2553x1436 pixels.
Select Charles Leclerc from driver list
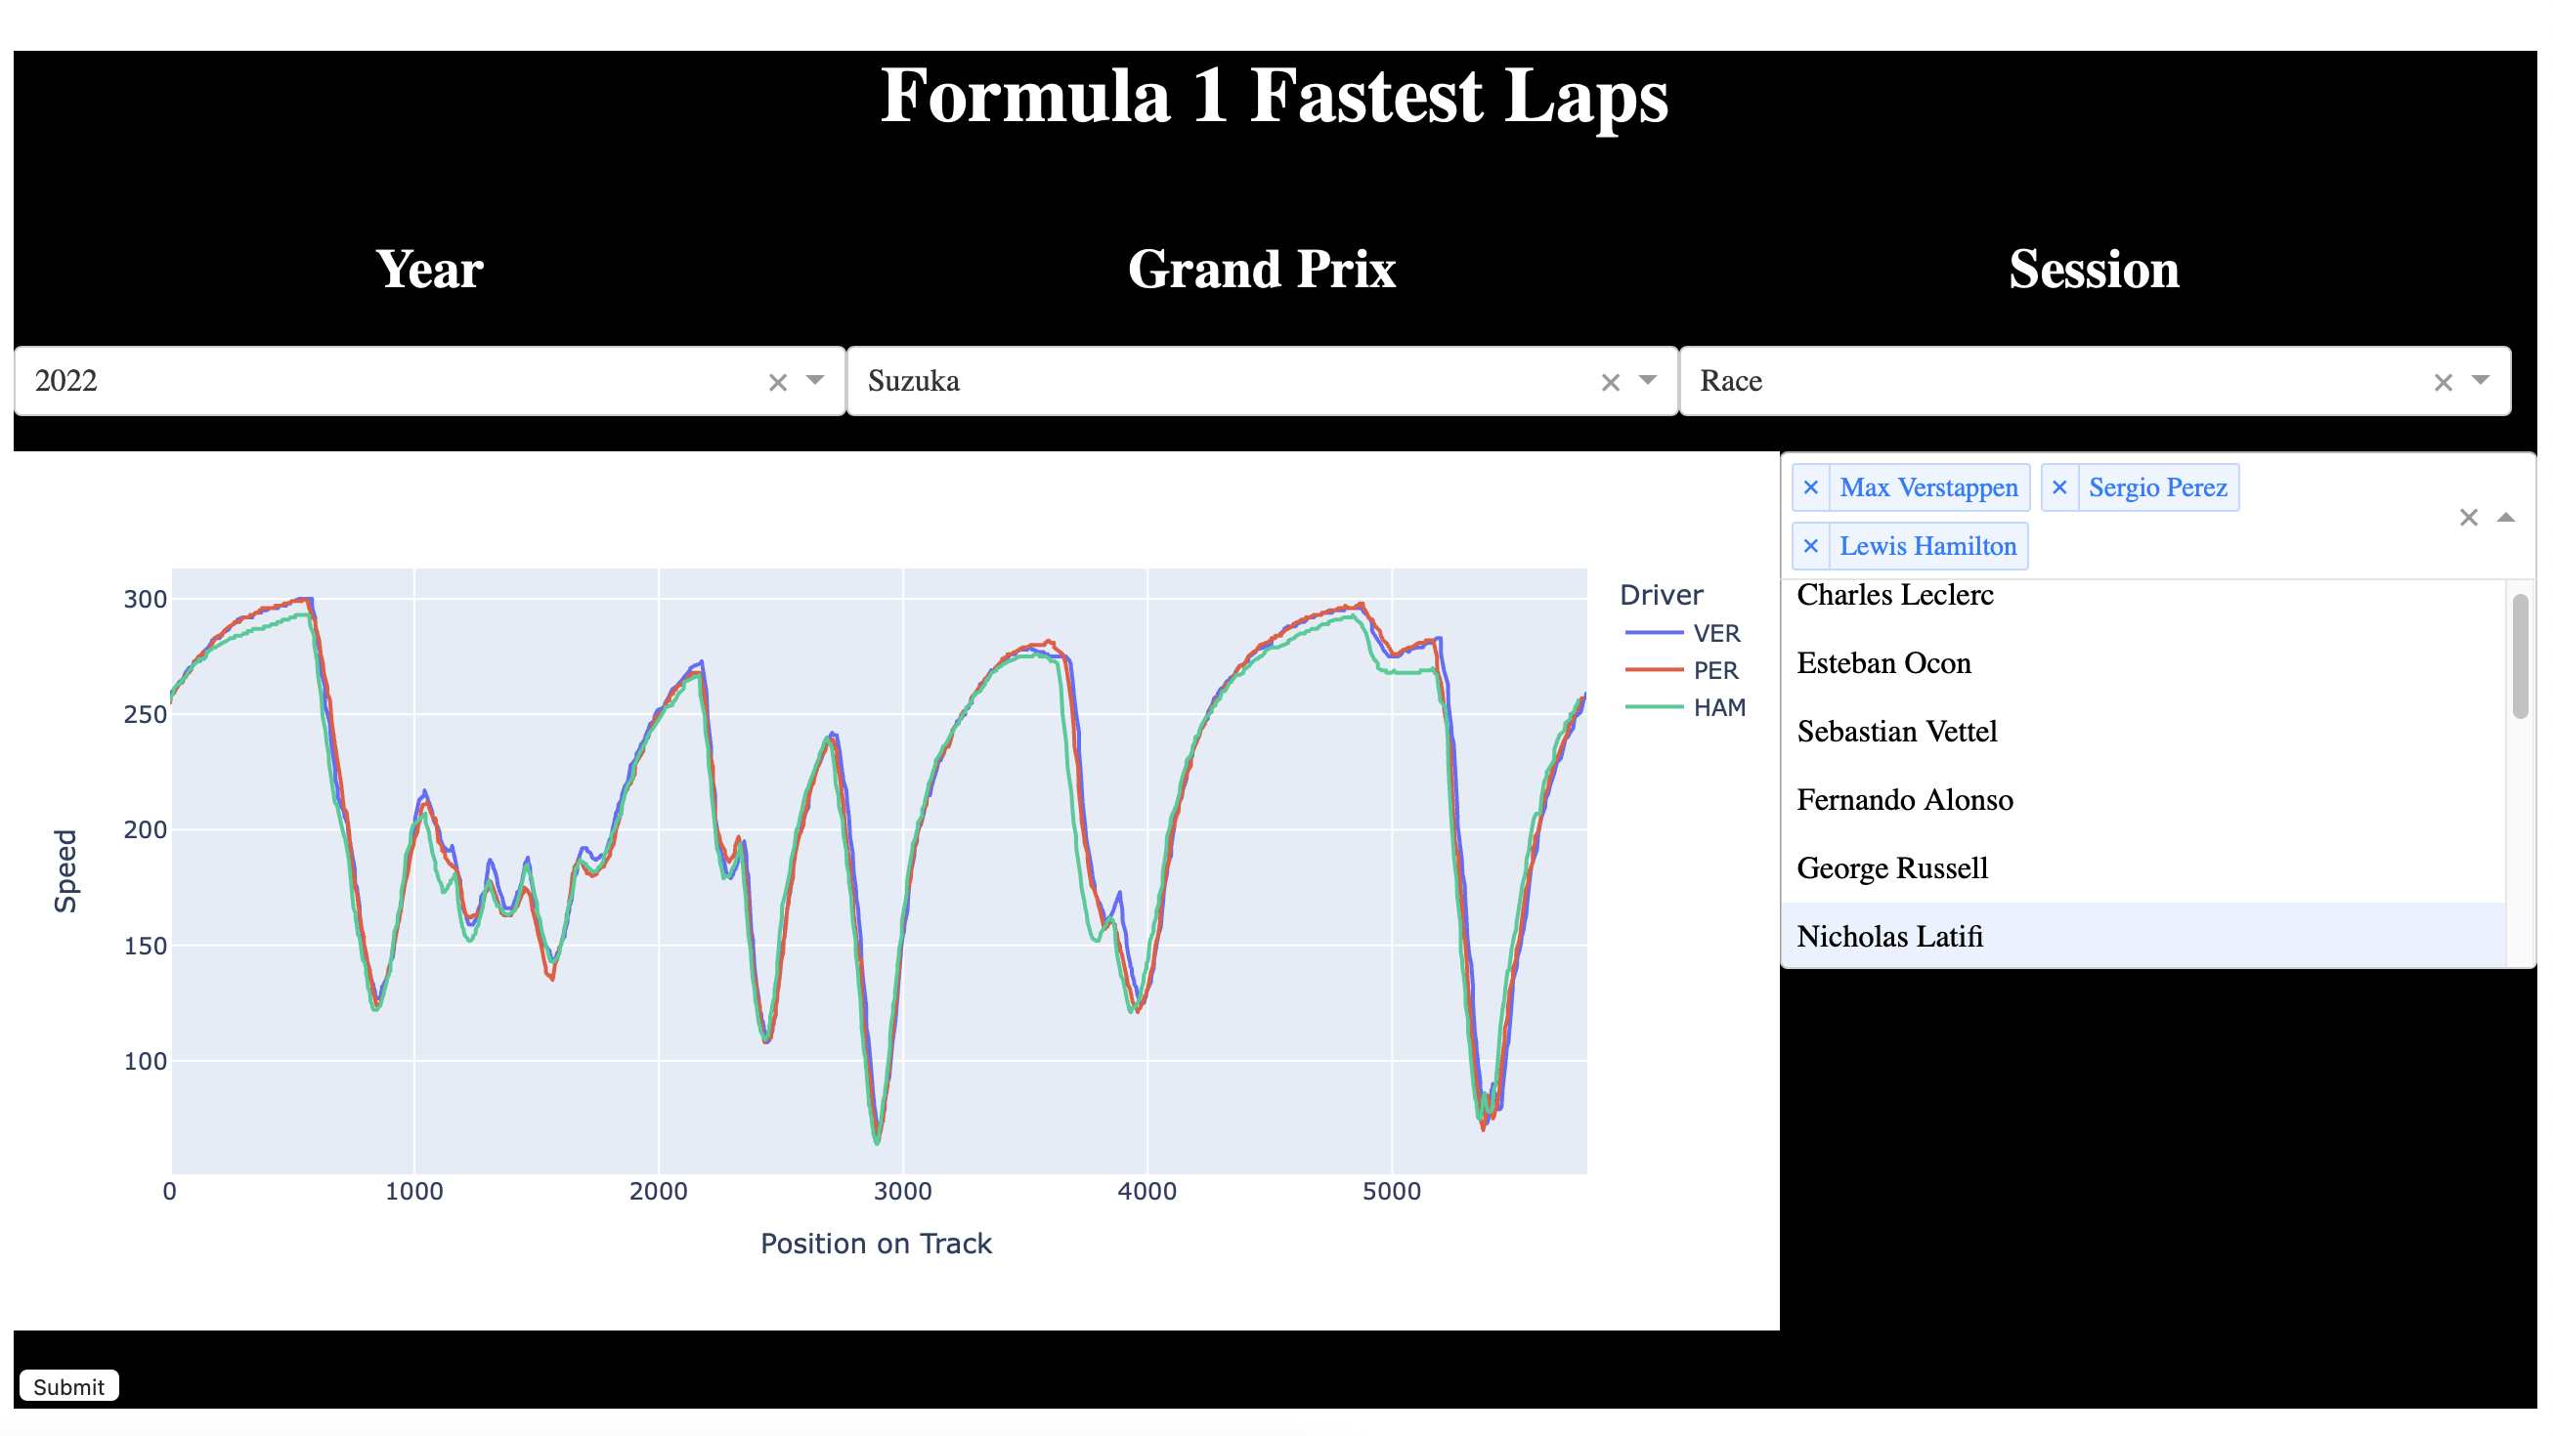(x=1896, y=595)
